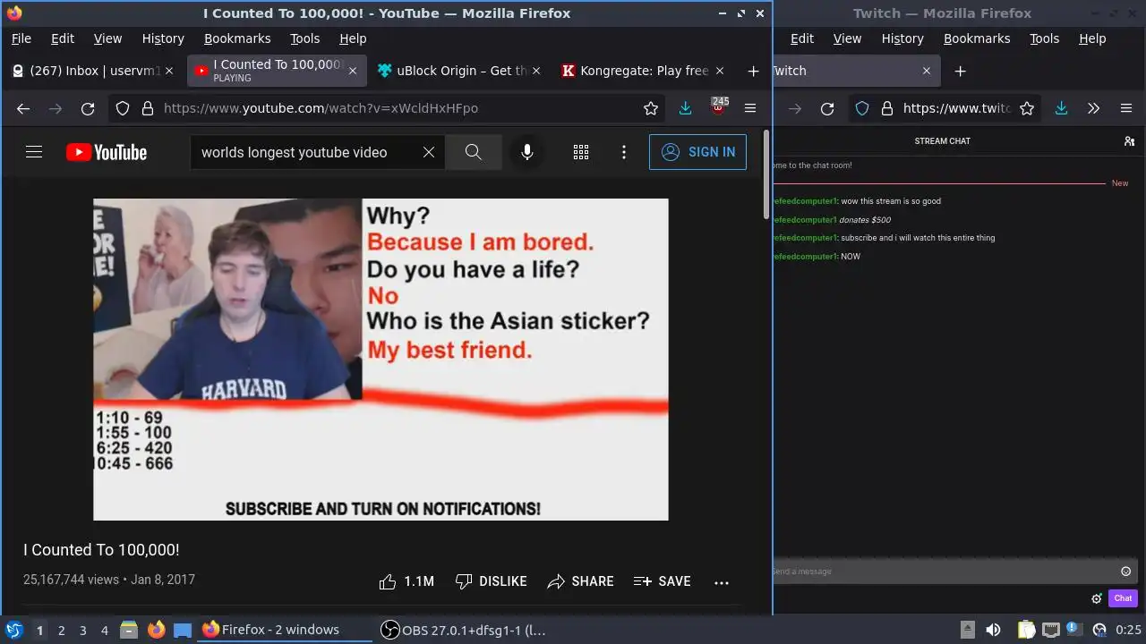Viewport: 1146px width, 644px height.
Task: Bookmark the YouTube page with star
Action: pos(651,108)
